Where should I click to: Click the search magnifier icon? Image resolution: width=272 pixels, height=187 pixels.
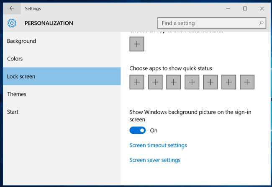(261, 23)
